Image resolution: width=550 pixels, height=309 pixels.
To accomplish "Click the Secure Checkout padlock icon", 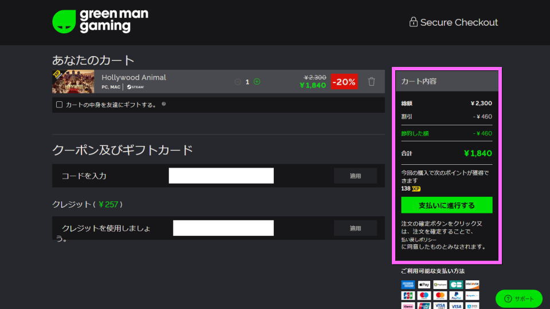I will [x=413, y=22].
